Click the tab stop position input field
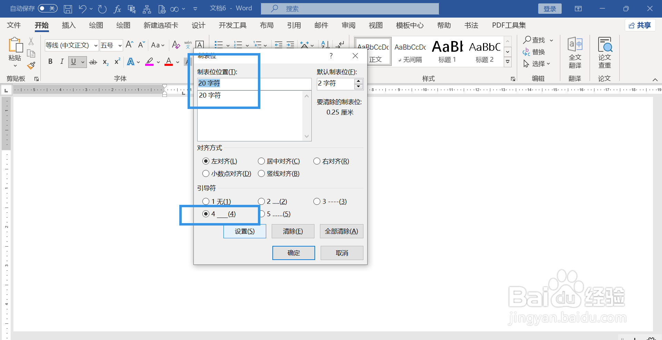662x340 pixels. tap(254, 83)
